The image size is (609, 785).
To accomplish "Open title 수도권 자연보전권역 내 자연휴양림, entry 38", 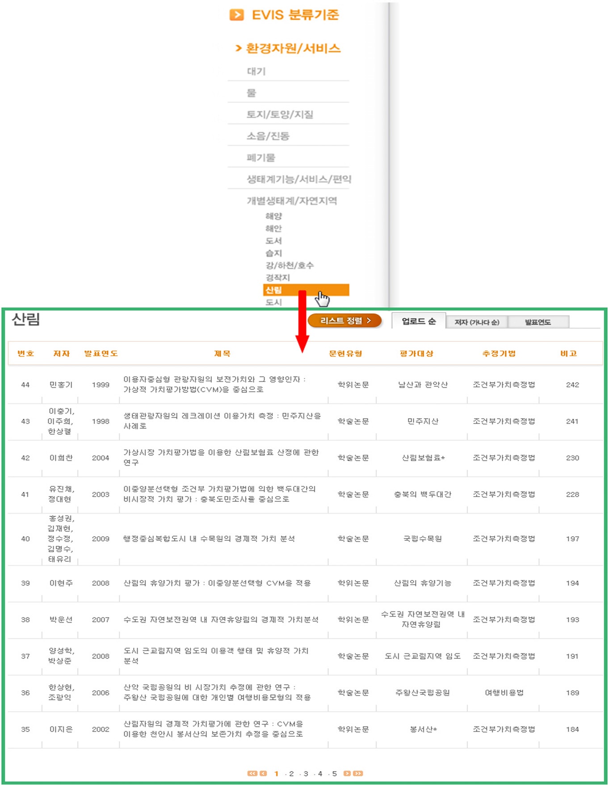I will (221, 620).
